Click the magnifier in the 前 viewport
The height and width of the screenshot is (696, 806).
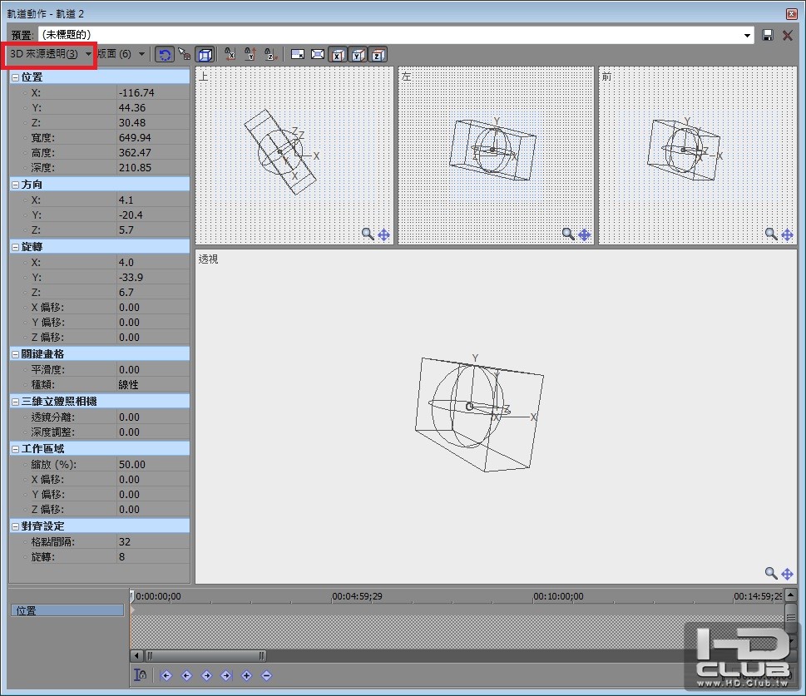click(771, 234)
